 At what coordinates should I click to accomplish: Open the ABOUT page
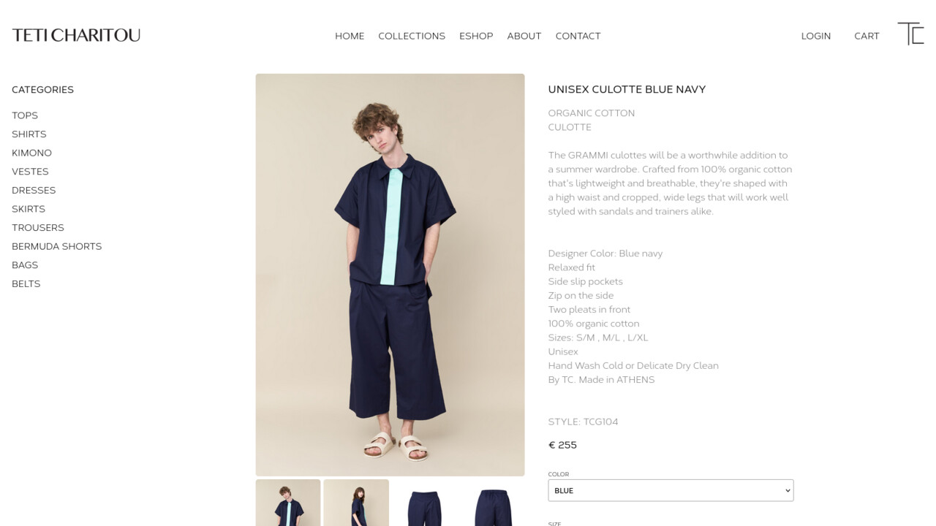click(x=524, y=36)
